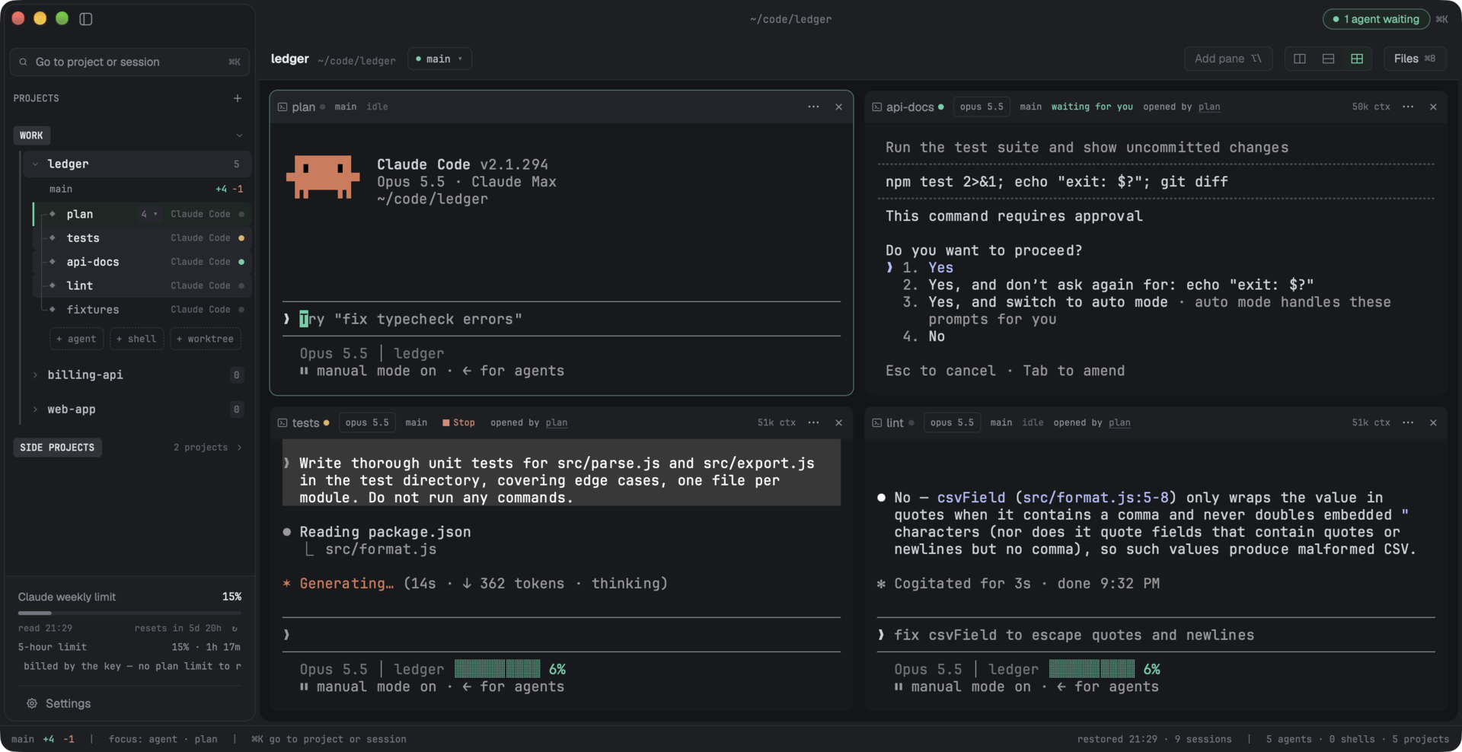The image size is (1462, 752).
Task: Open plan pane more options menu
Action: click(x=813, y=107)
